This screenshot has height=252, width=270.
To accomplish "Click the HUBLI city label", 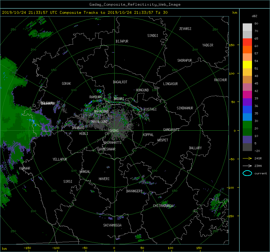I will (84, 134).
